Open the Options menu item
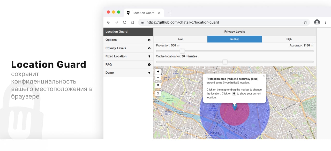 [x=128, y=40]
